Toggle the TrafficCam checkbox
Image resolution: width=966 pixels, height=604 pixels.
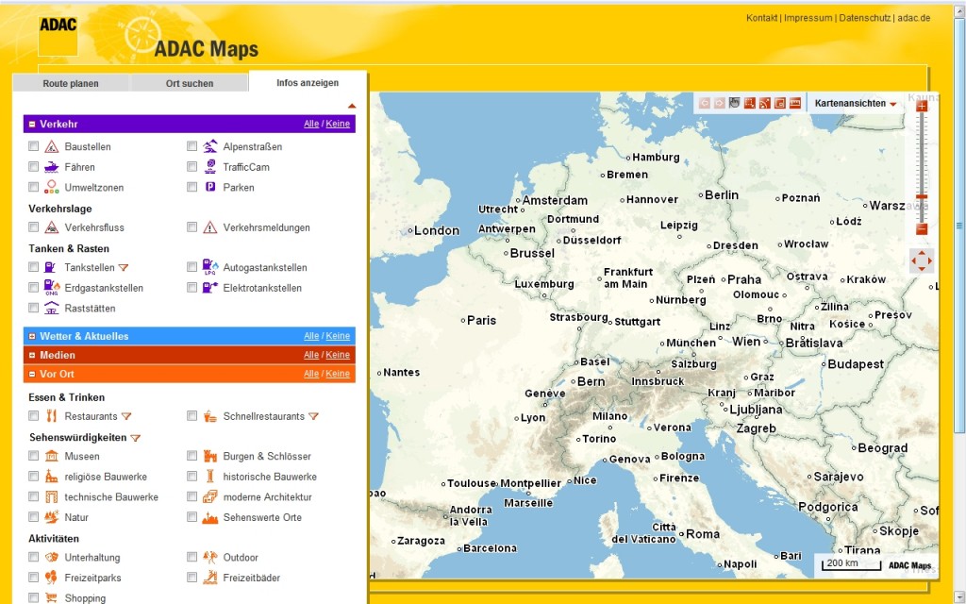[192, 167]
